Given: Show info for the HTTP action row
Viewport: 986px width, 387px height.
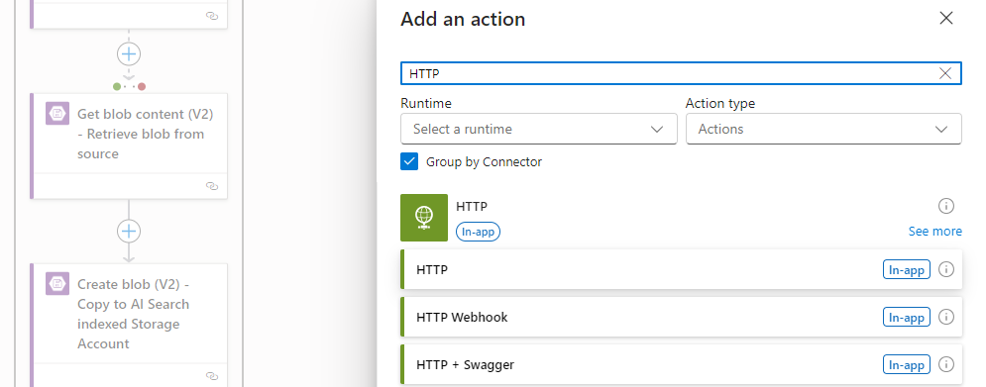Looking at the screenshot, I should pos(945,269).
